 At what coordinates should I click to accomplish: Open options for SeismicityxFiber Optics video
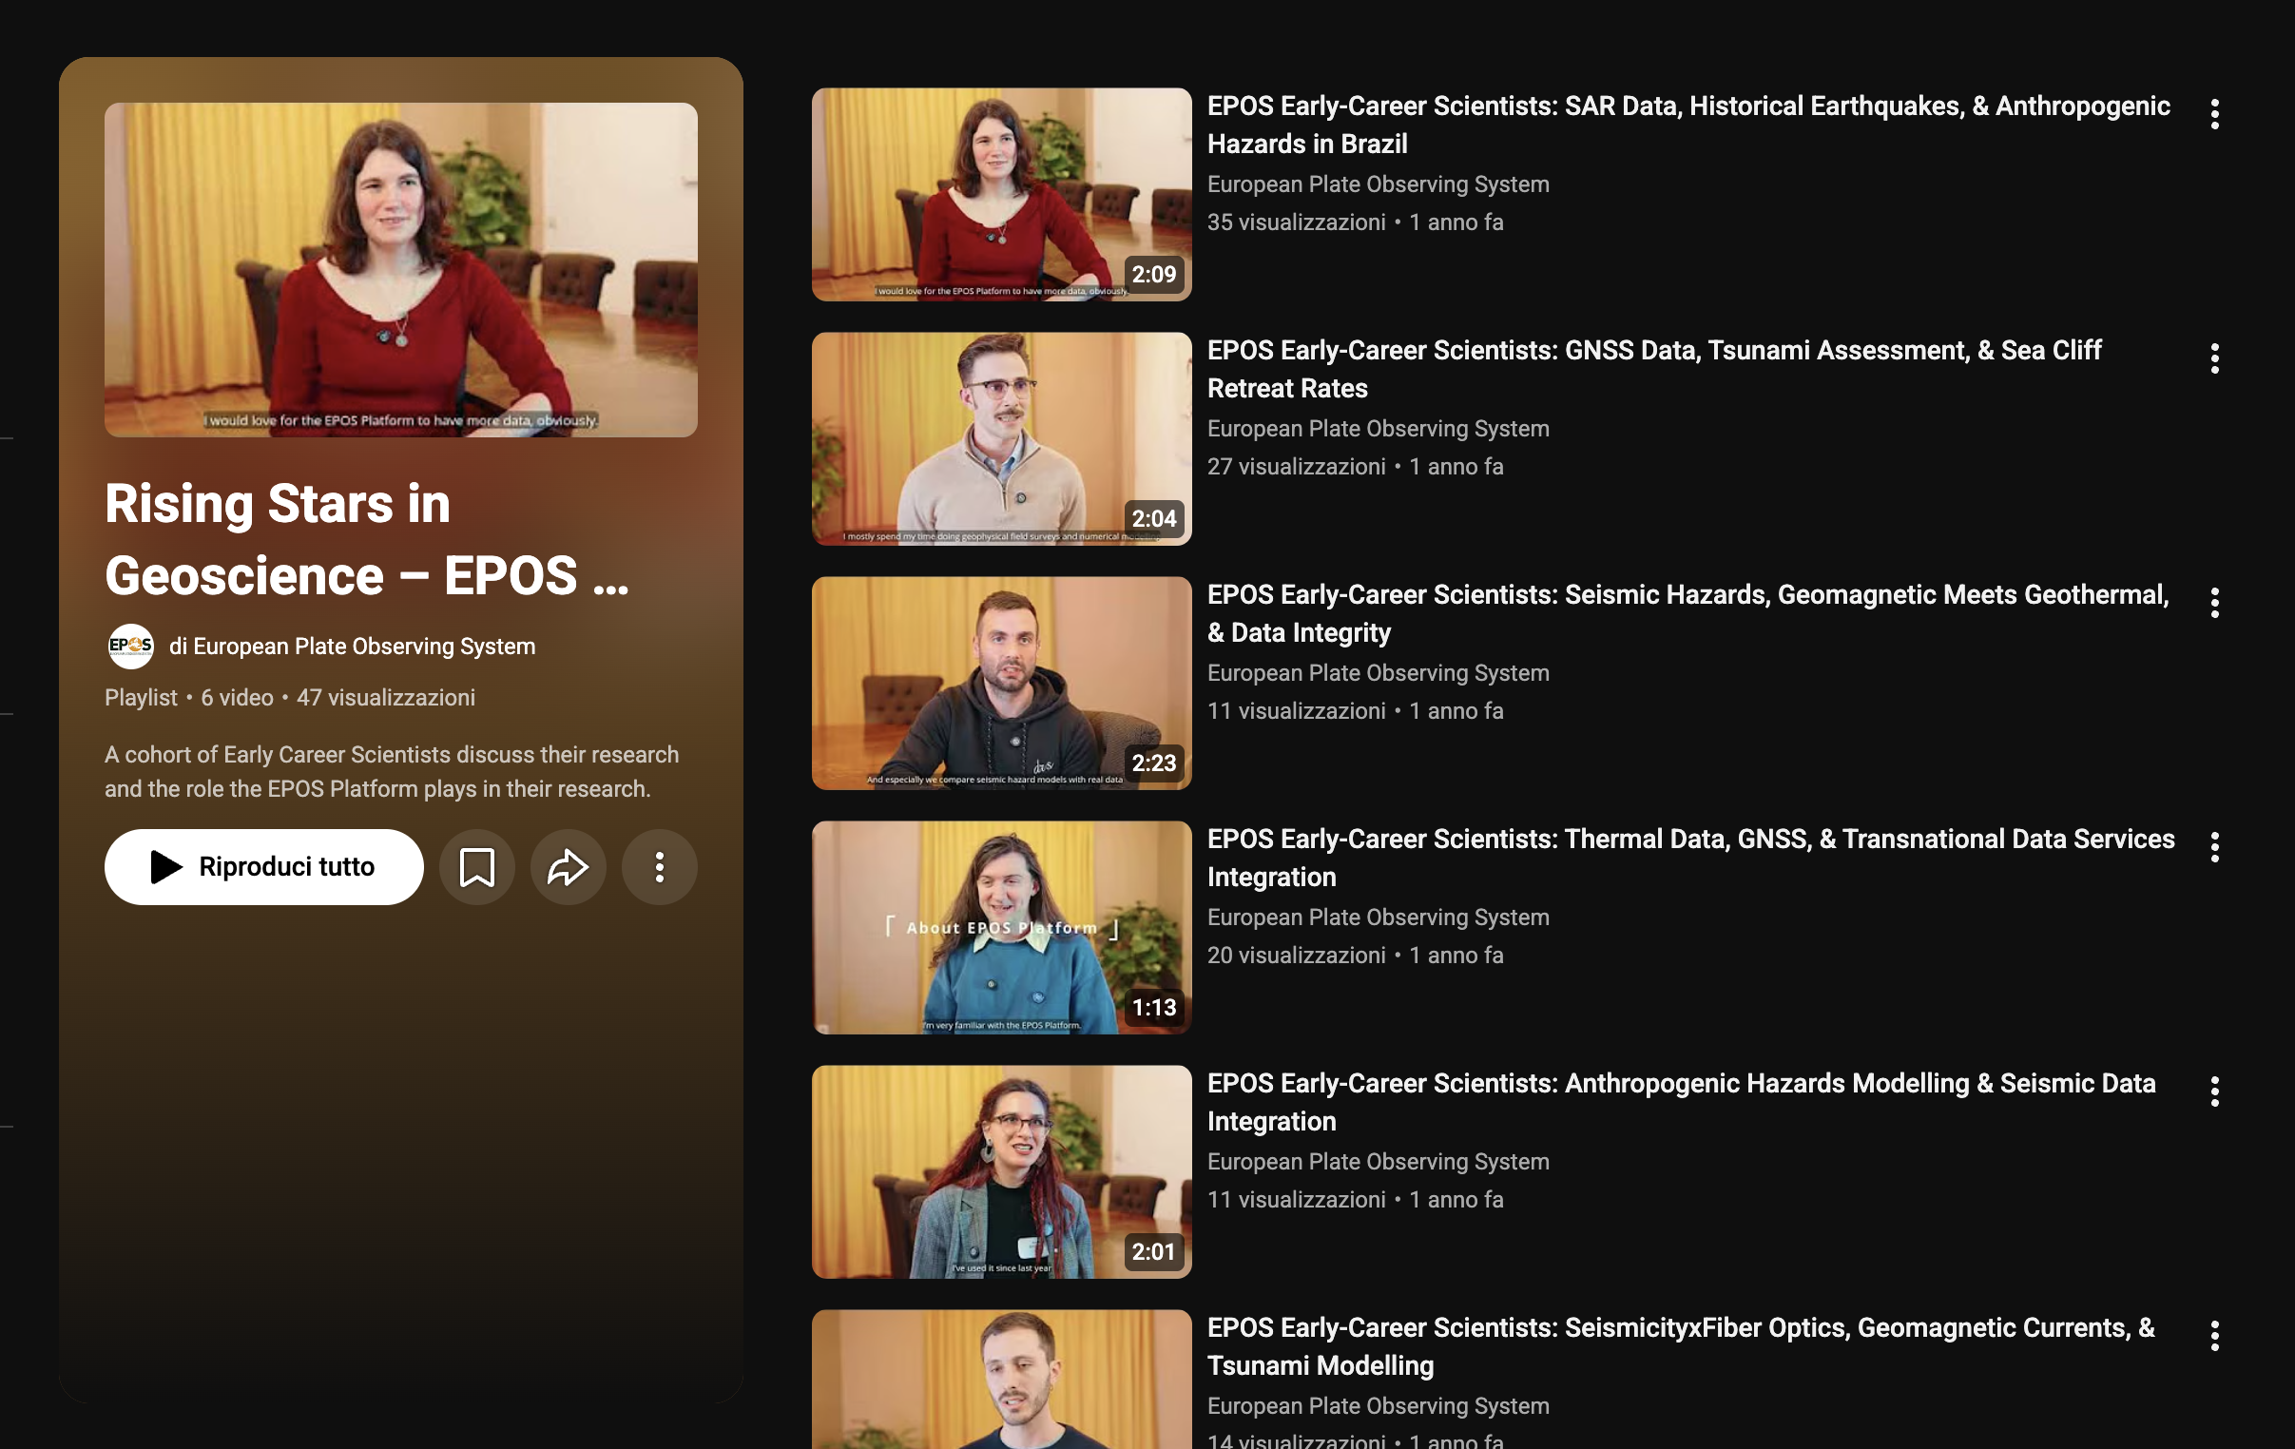pyautogui.click(x=2214, y=1335)
